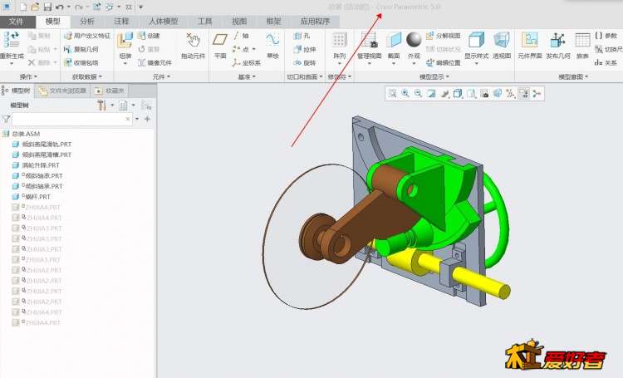Open the 点 datum point dropdown arrow
The image size is (623, 378).
pyautogui.click(x=254, y=49)
